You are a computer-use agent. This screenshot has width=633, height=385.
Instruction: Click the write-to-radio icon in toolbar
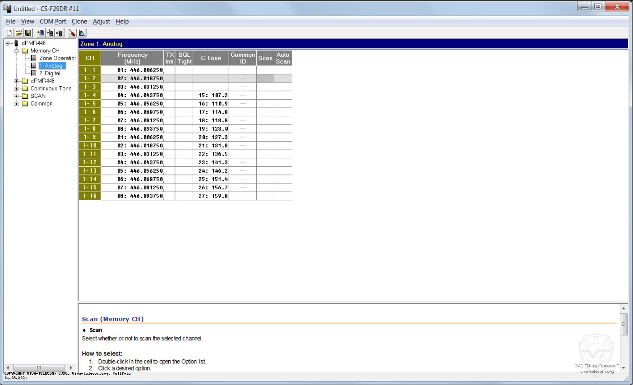(x=50, y=33)
